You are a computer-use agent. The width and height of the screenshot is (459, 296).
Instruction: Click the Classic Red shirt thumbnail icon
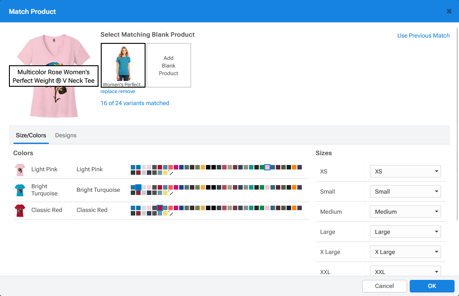tap(20, 210)
